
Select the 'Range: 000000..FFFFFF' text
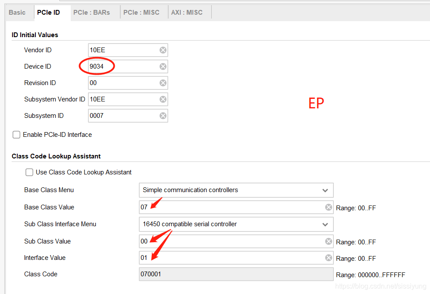click(370, 275)
